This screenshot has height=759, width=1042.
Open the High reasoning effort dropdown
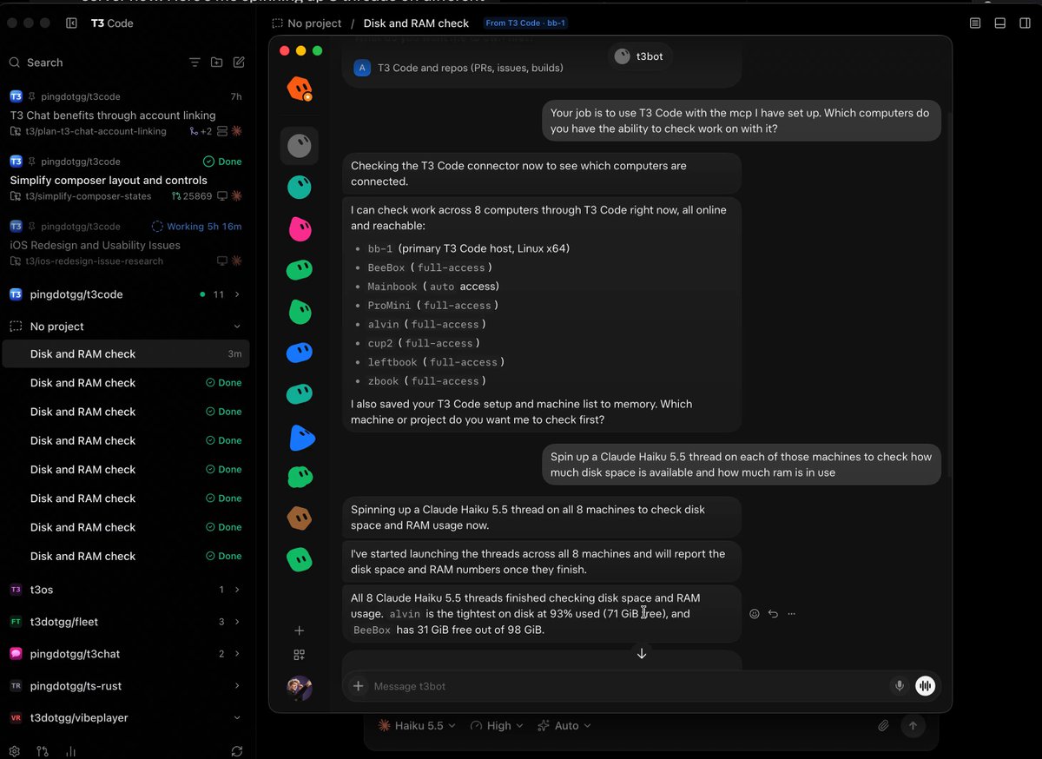(498, 726)
